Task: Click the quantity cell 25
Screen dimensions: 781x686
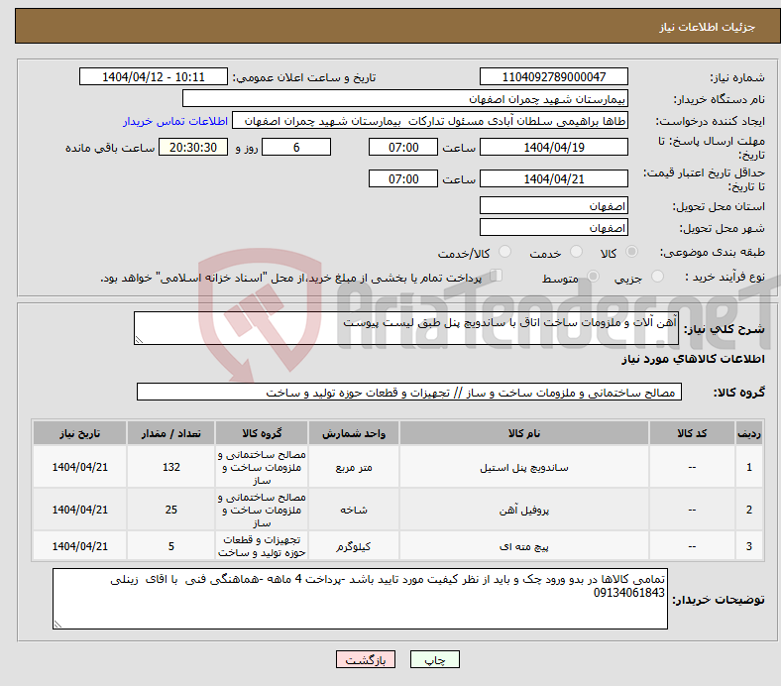Action: pos(170,510)
